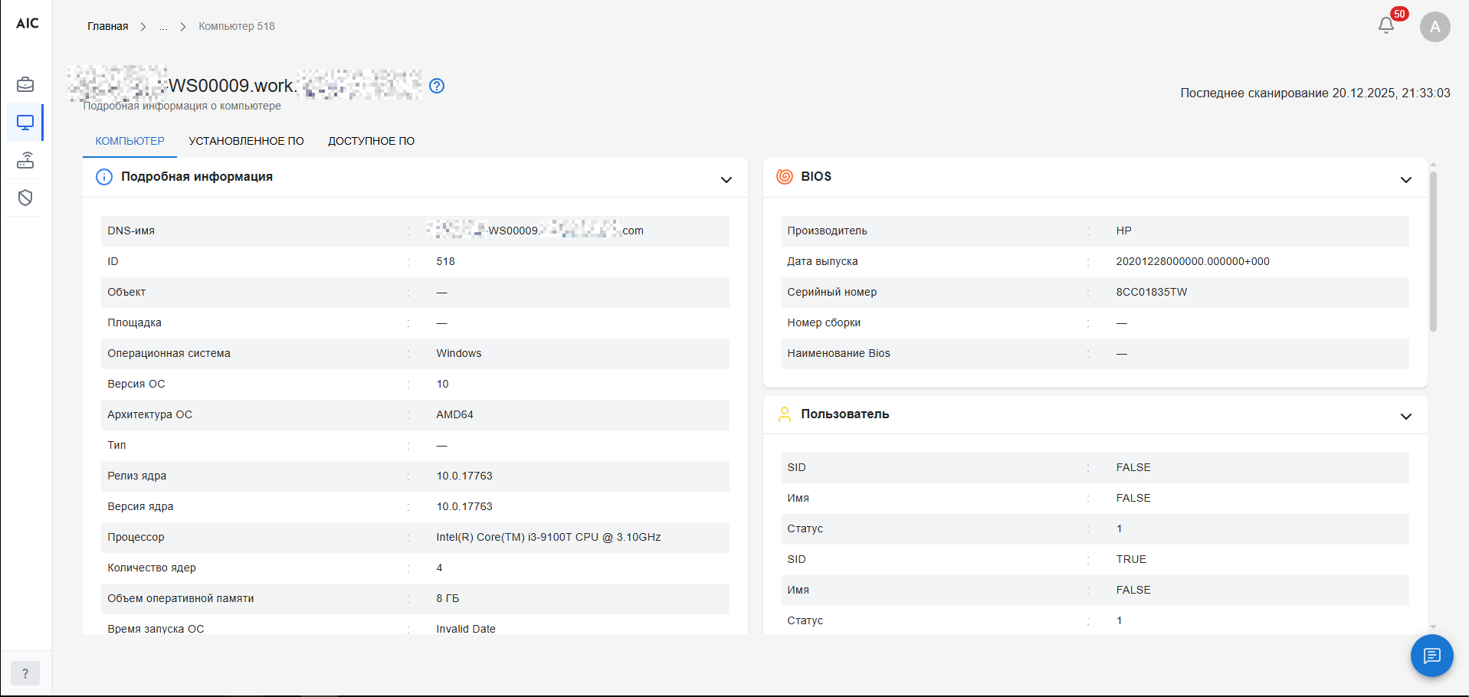Open the briefcase section in sidebar
This screenshot has height=697, width=1469.
25,84
